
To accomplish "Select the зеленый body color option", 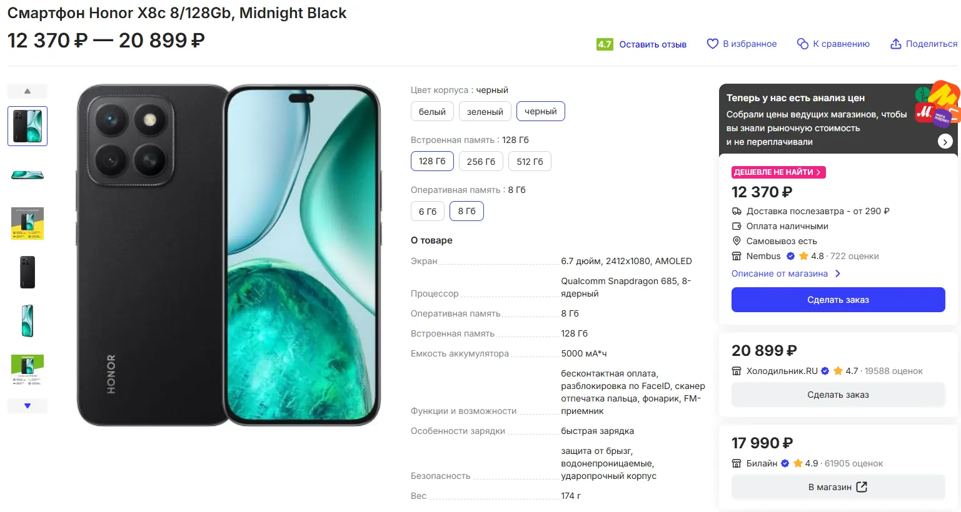I will pos(485,112).
